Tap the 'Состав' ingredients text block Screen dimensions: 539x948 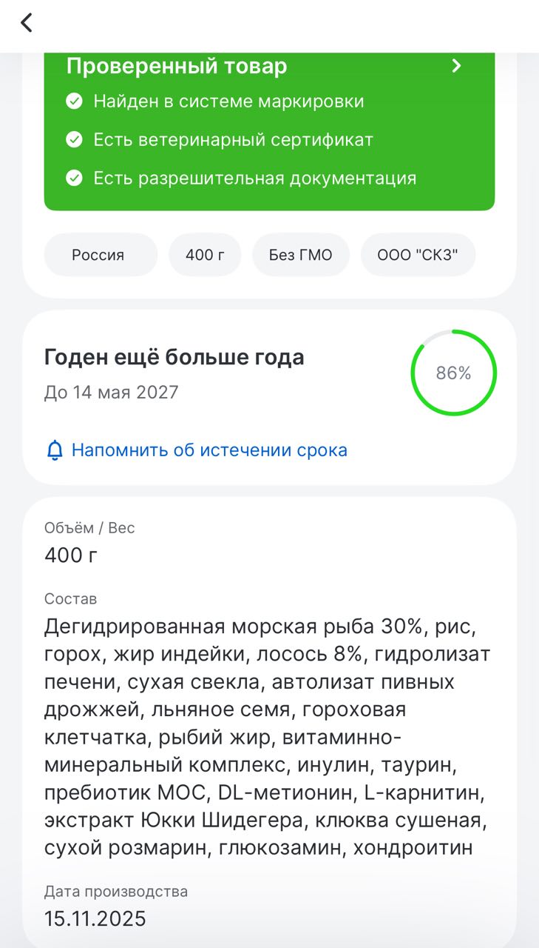click(x=266, y=738)
